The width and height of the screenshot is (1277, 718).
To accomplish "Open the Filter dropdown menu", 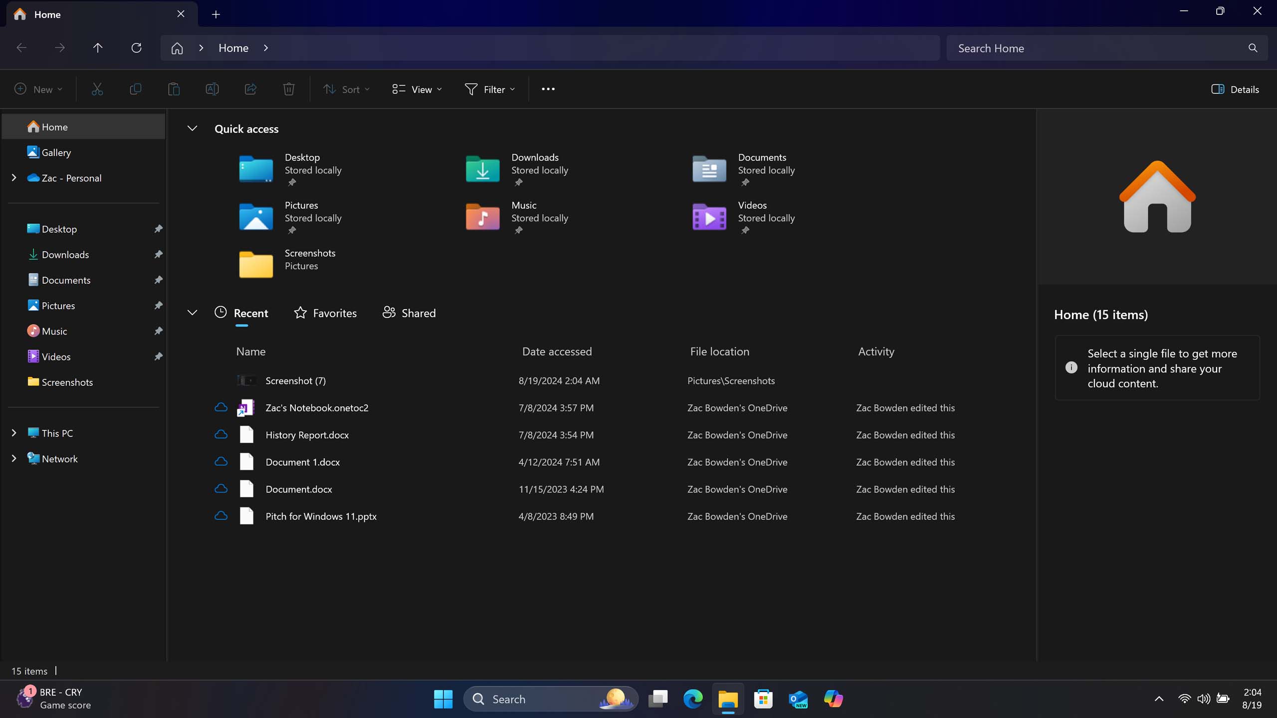I will coord(489,89).
